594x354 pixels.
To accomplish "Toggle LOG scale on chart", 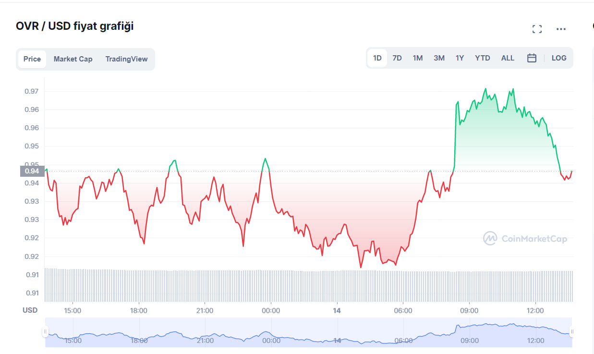I will coord(559,58).
